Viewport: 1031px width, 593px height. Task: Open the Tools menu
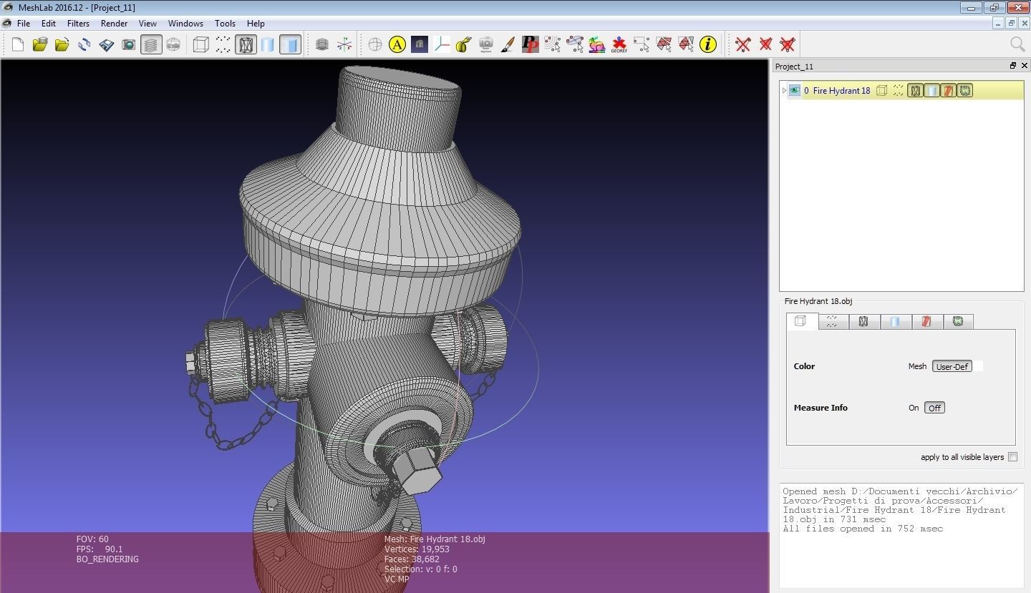225,23
